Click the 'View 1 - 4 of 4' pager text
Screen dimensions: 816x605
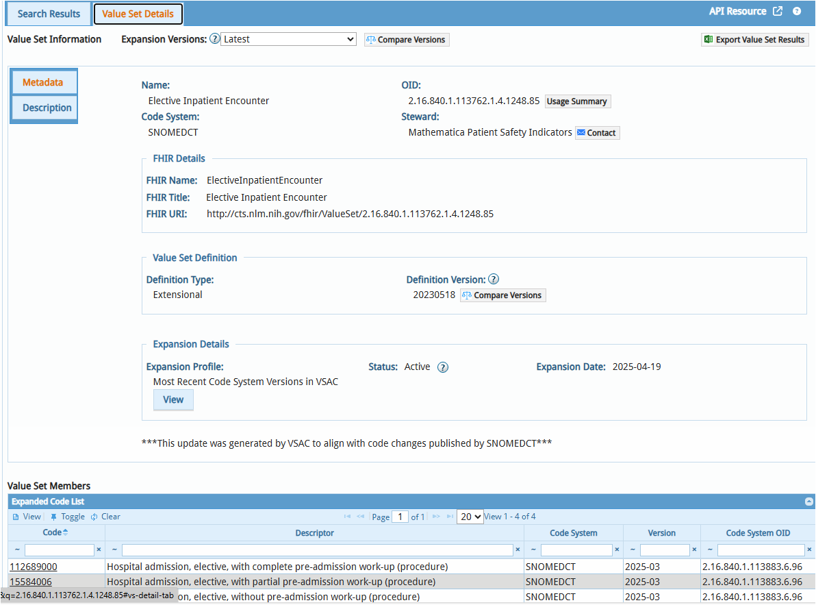pos(509,517)
